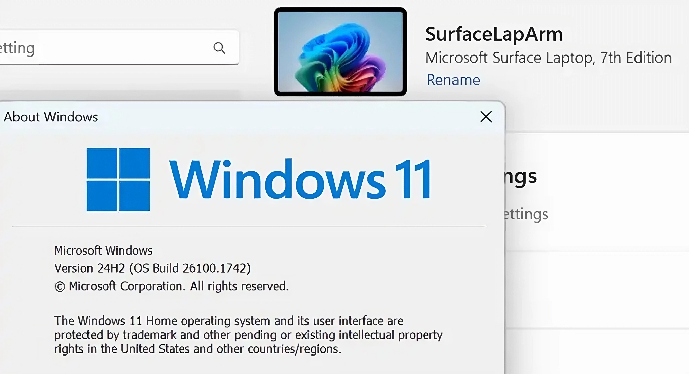Click the device wallpaper thumbnail
Image resolution: width=689 pixels, height=374 pixels.
click(340, 52)
